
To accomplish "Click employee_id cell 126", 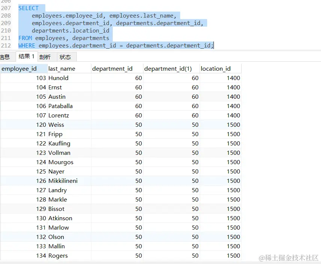I will [x=24, y=181].
